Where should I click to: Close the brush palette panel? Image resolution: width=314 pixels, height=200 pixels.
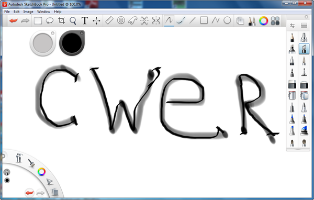coord(306,17)
